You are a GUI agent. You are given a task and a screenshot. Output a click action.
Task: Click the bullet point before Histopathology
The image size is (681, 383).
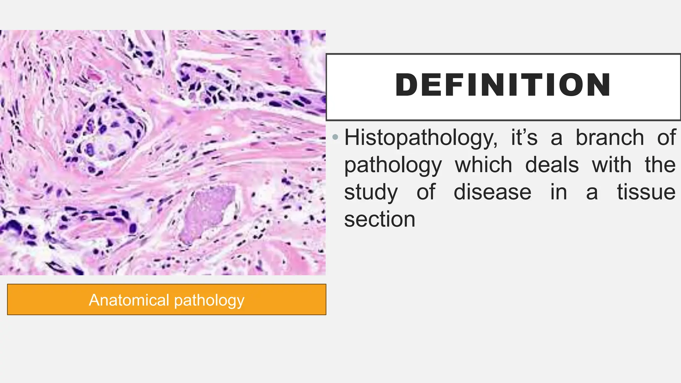click(x=336, y=137)
